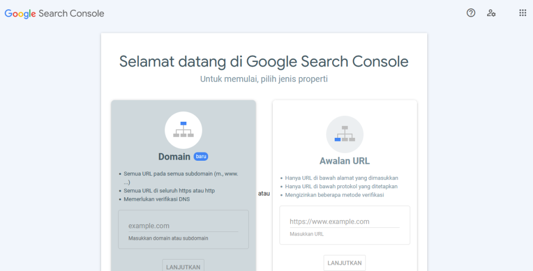Click the Awalan URL heading

click(345, 161)
